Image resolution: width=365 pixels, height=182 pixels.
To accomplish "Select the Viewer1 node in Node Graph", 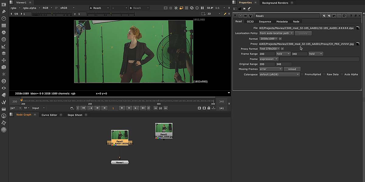I will pos(120,162).
